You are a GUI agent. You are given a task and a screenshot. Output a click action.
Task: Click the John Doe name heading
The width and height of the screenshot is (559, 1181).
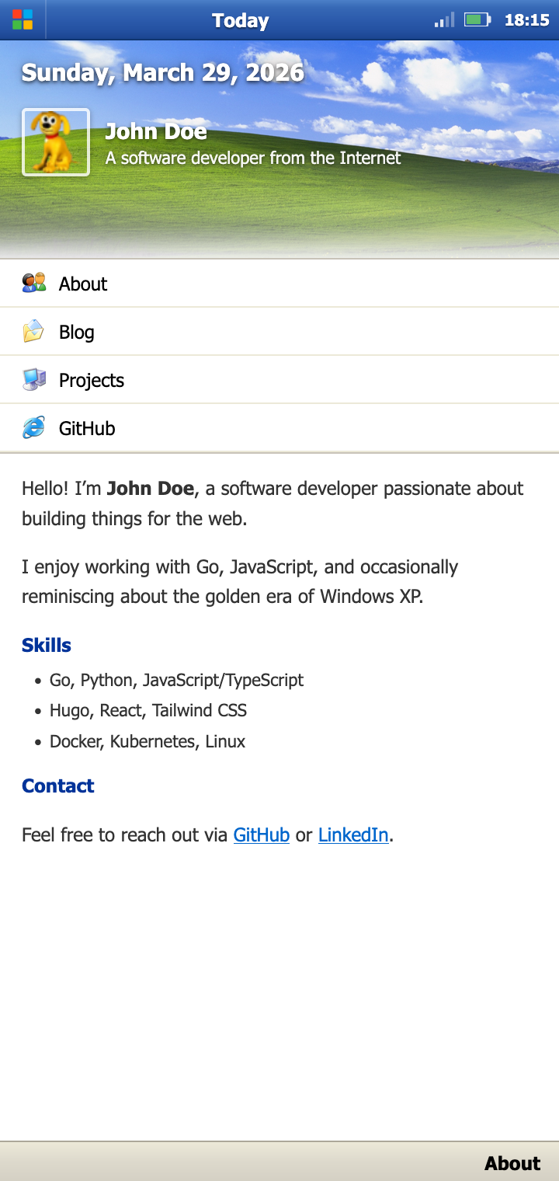click(x=156, y=131)
